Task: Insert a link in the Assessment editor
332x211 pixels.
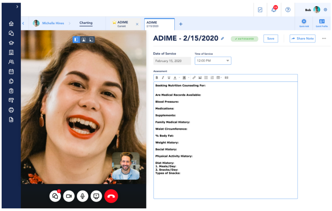Action: [194, 78]
